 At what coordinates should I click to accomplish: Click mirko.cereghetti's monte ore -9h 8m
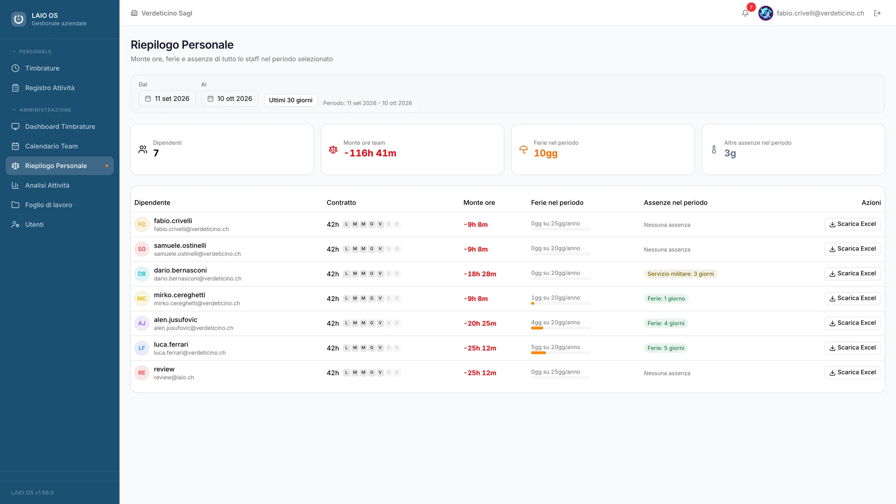pyautogui.click(x=476, y=298)
